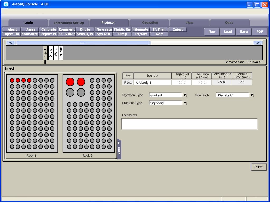Edit the Inject Vol value 50.0
270x207 pixels.
pos(182,82)
